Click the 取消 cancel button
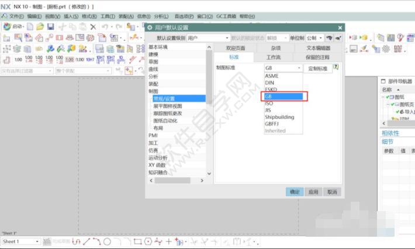Image resolution: width=415 pixels, height=249 pixels. (x=332, y=192)
